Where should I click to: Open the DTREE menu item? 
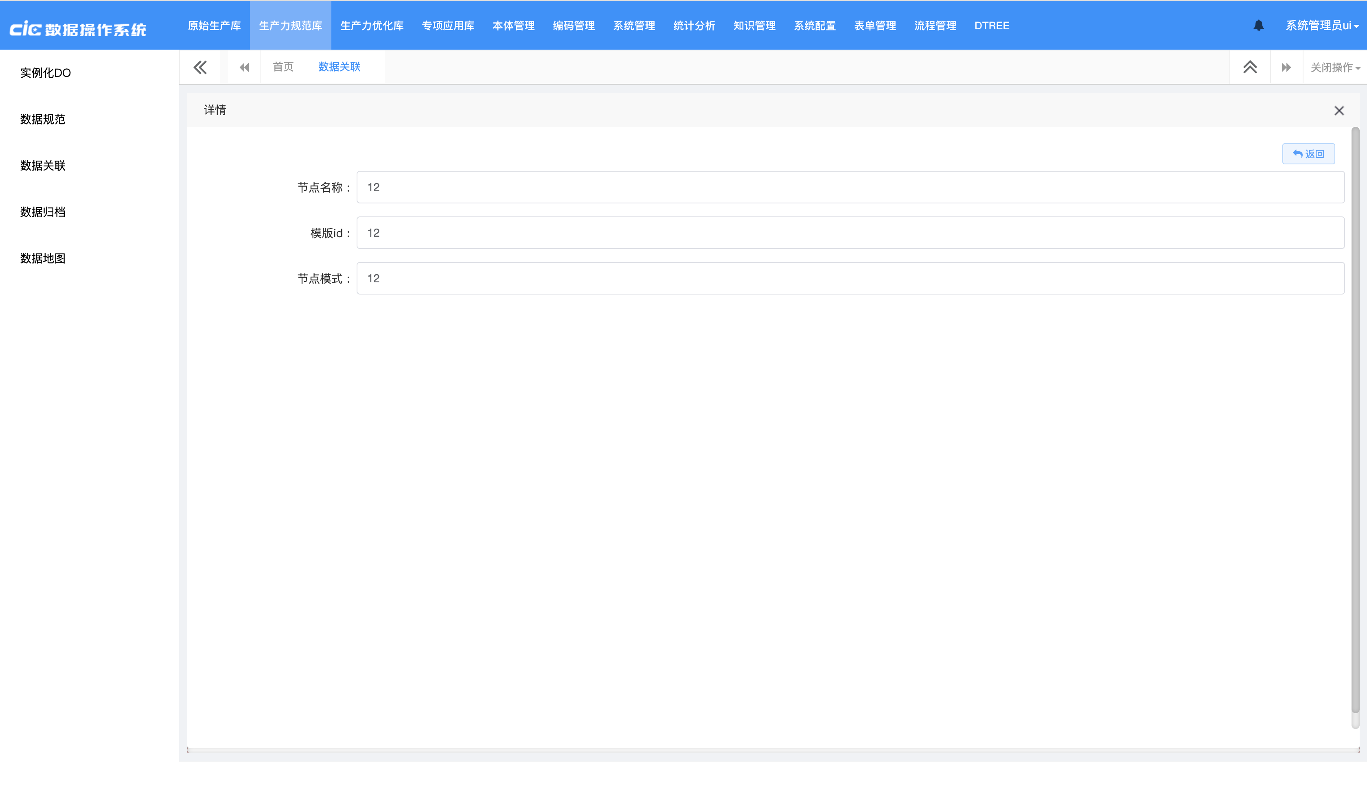tap(991, 26)
